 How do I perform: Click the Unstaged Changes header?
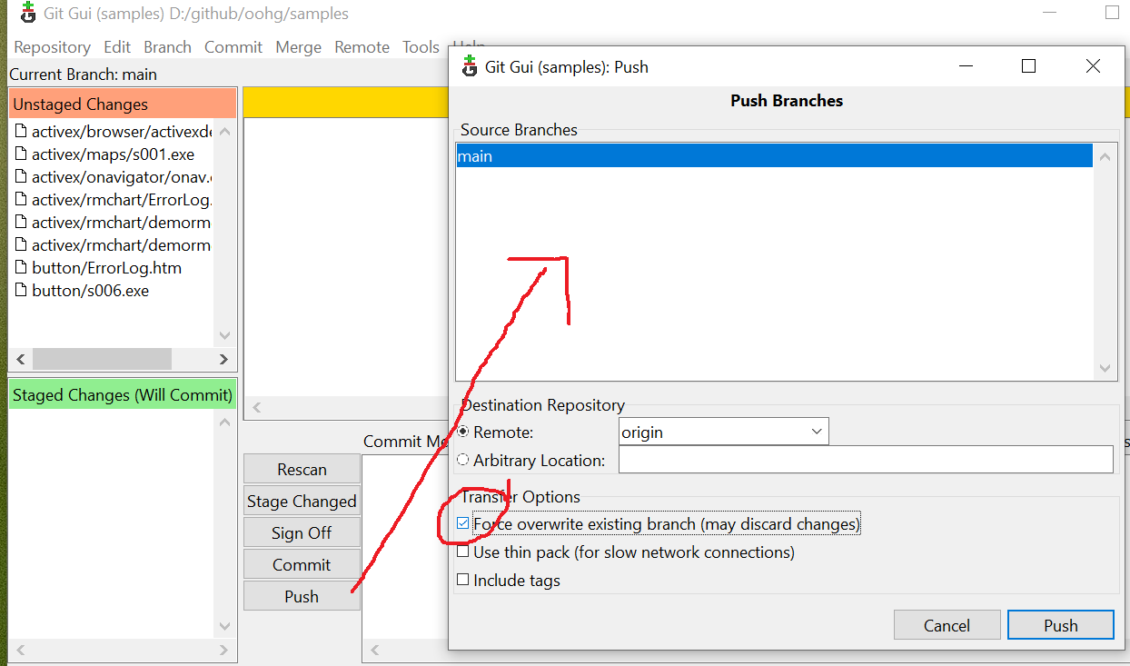123,104
